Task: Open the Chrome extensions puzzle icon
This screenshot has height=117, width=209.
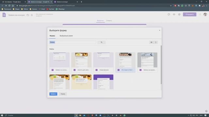Action: [200, 6]
